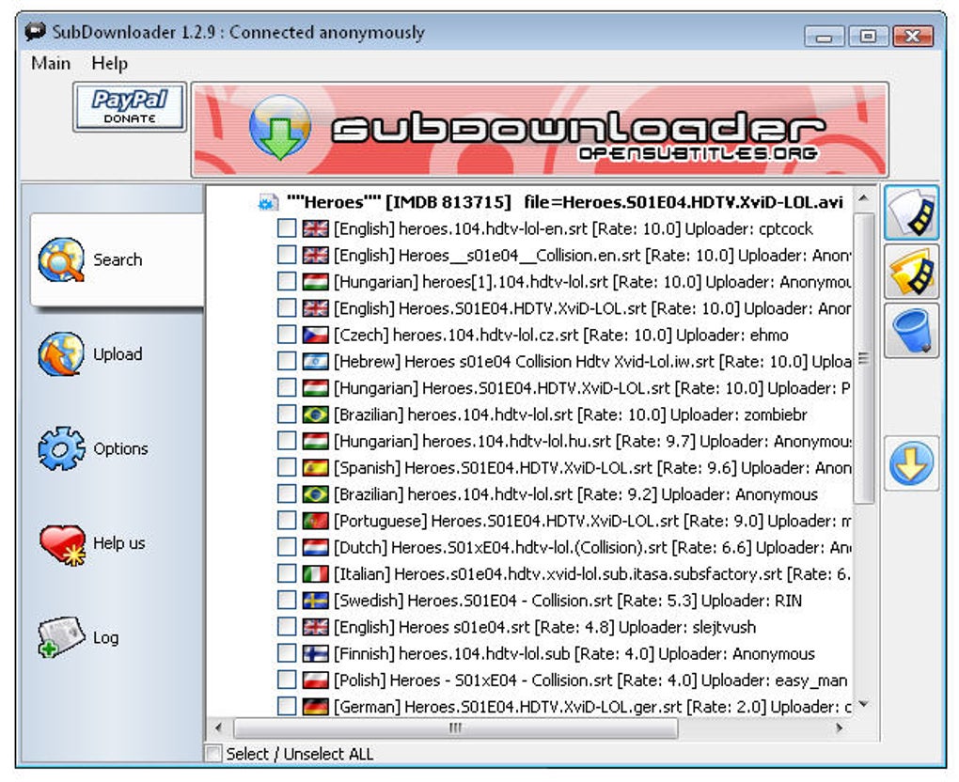
Task: Click the vertical scrollbar down arrow
Action: pyautogui.click(x=863, y=704)
